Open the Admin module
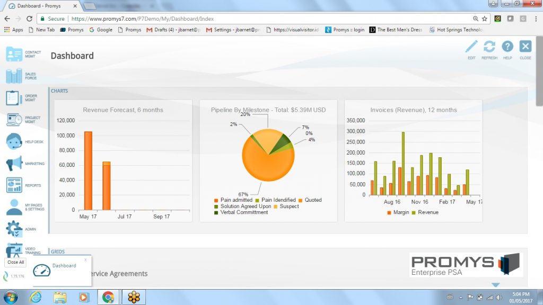Screen dimensions: 543x305 [x=14, y=228]
